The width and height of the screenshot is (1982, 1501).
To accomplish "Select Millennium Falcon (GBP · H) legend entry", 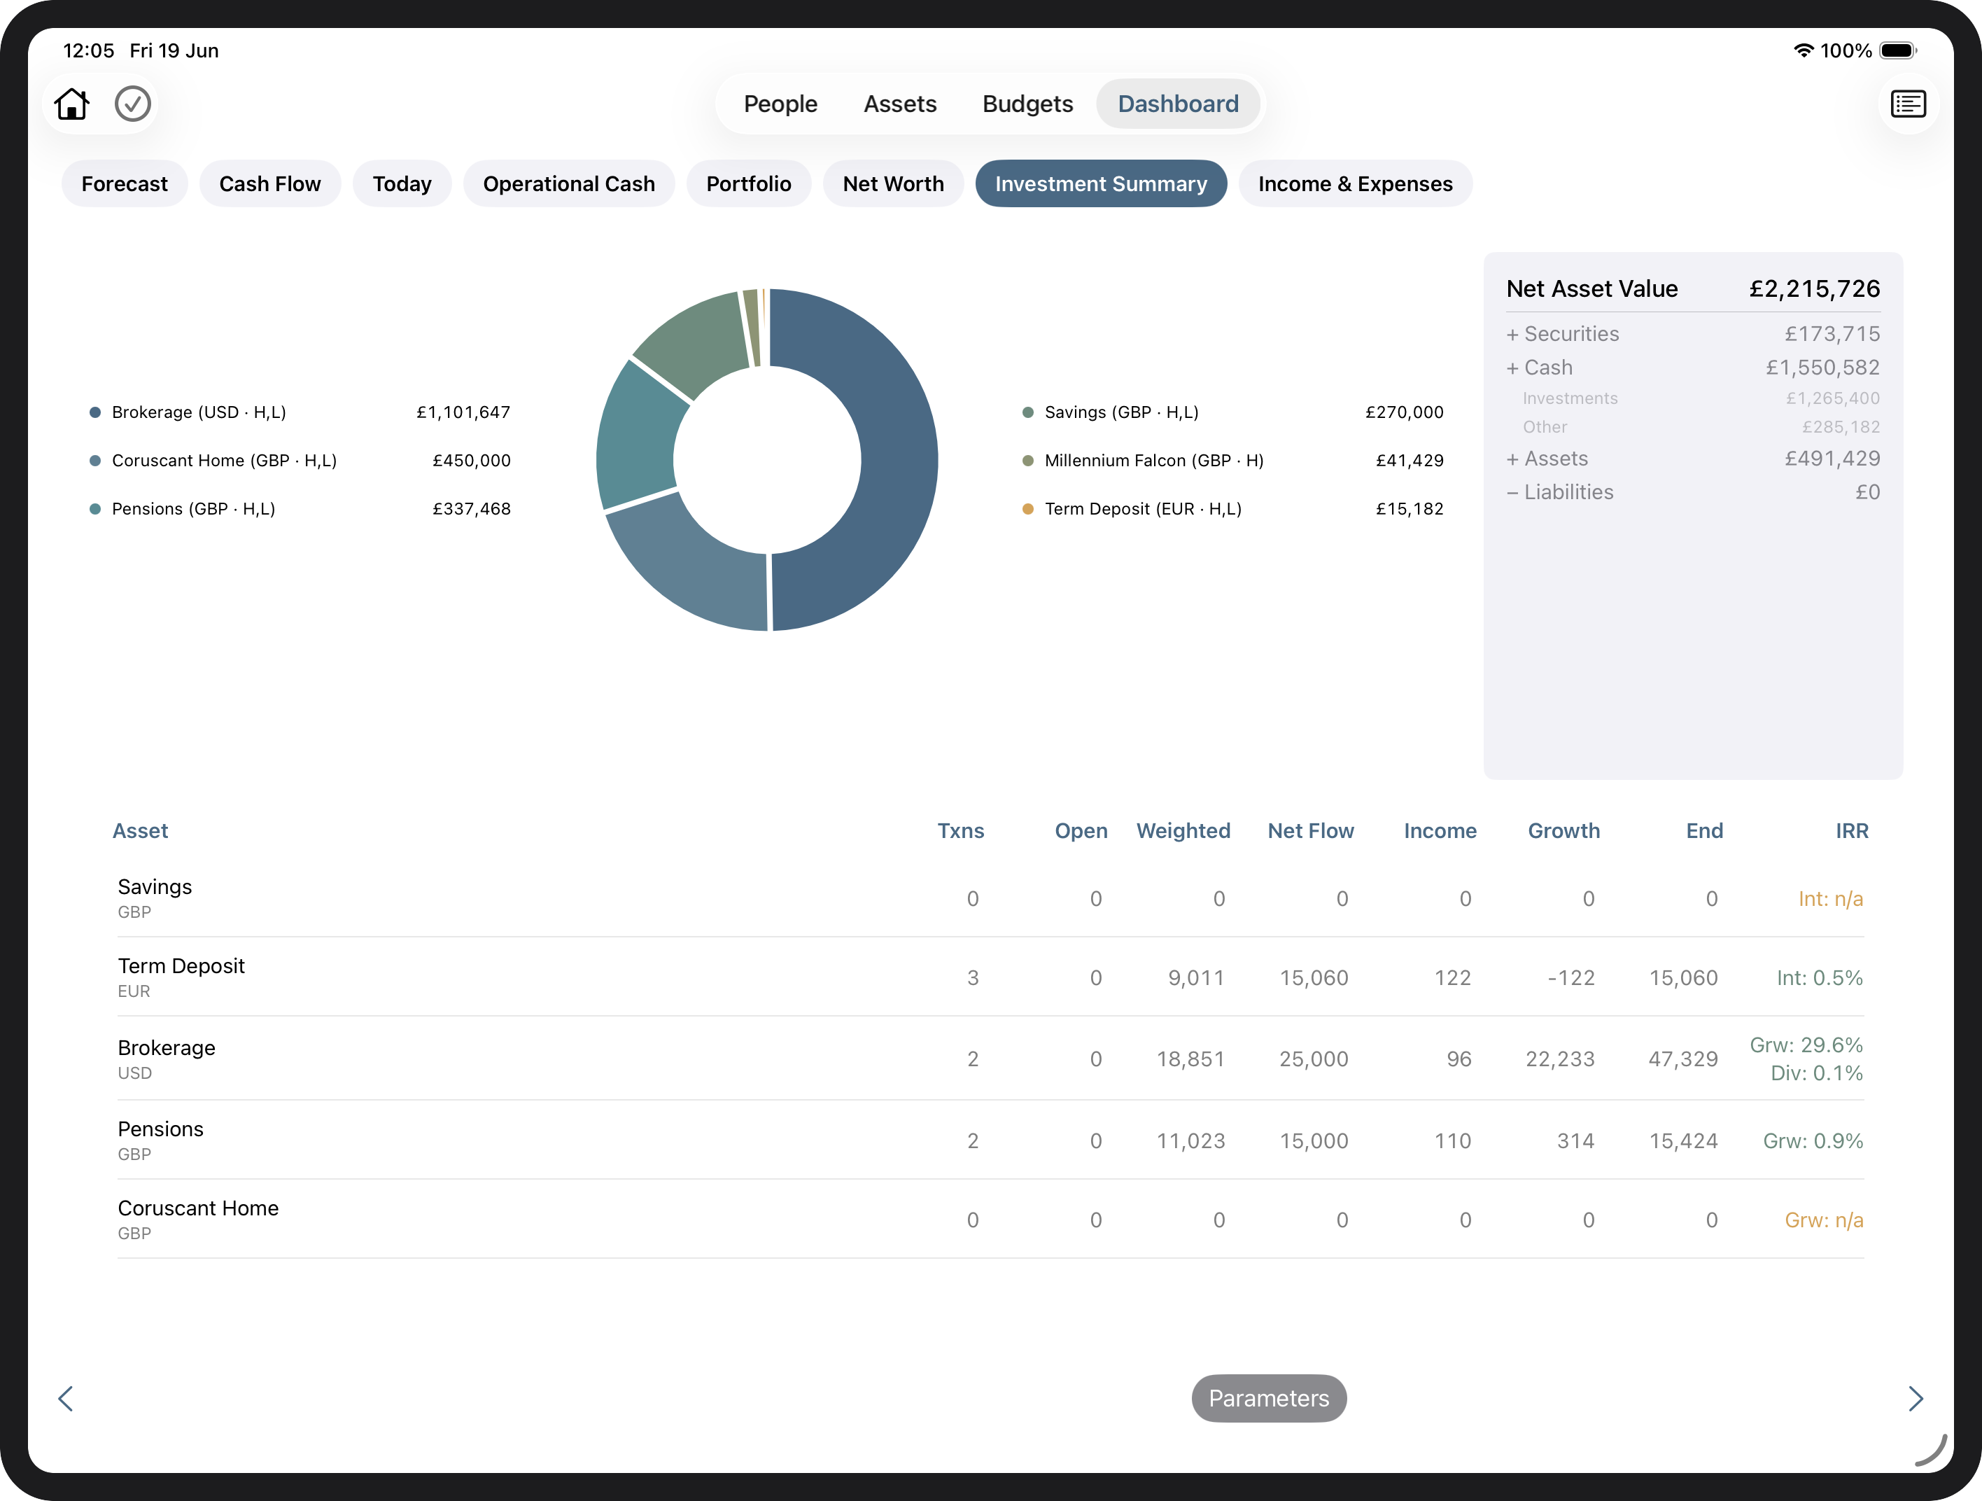I will pyautogui.click(x=1233, y=461).
